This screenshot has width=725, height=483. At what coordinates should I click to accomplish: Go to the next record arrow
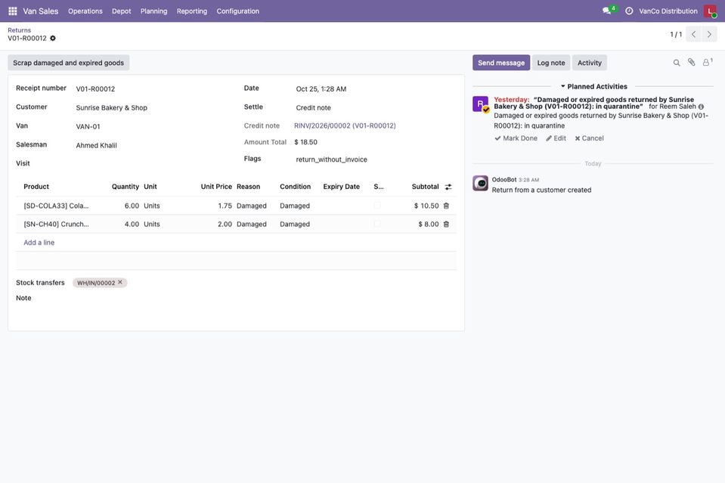pyautogui.click(x=709, y=34)
